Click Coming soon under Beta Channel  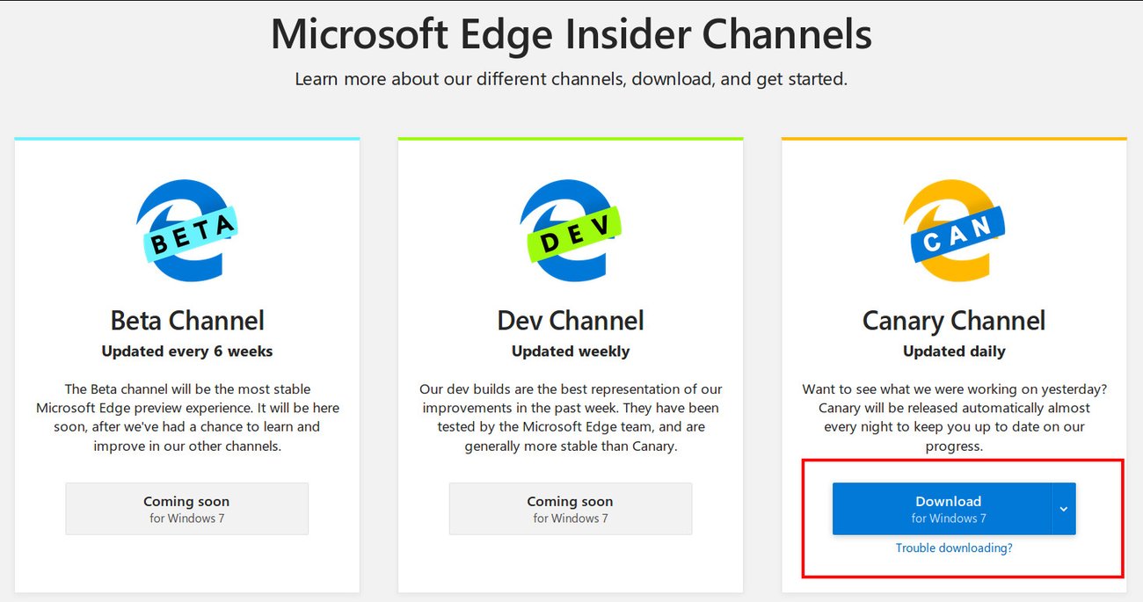click(x=186, y=508)
